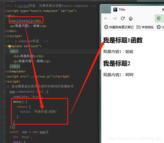The image size is (164, 143).
Task: Click the 我是标题1函数 heading in browser
Action: (x=123, y=40)
